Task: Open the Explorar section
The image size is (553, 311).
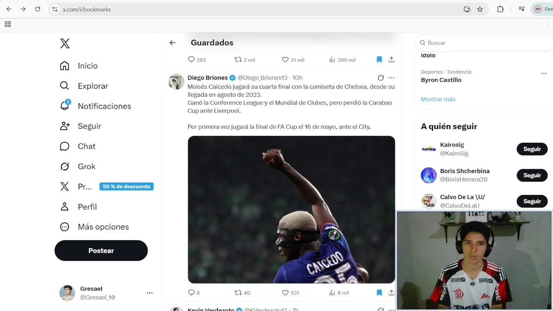Action: (x=84, y=86)
